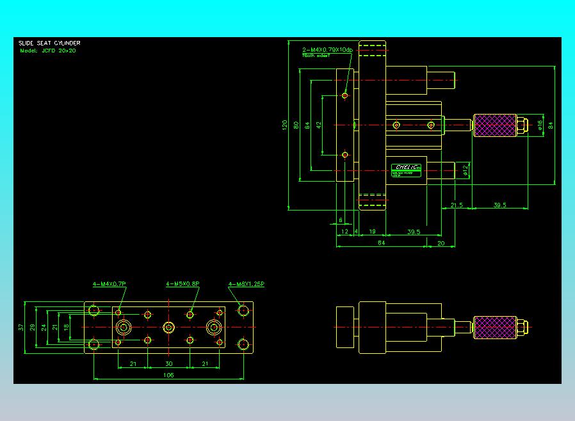
Task: Select the '12' plate thickness dimension
Action: [x=344, y=232]
